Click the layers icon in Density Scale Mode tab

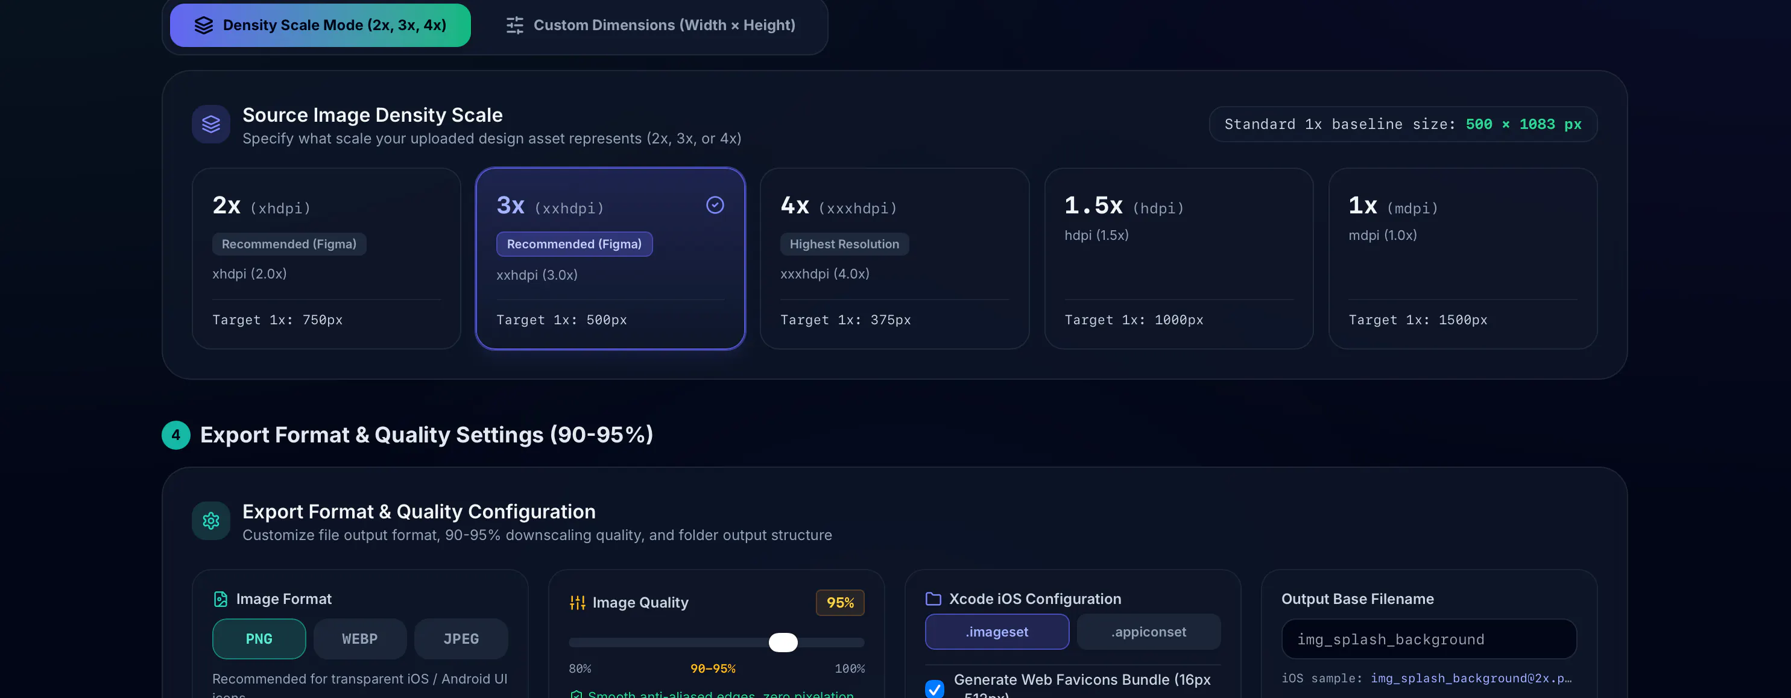click(204, 25)
